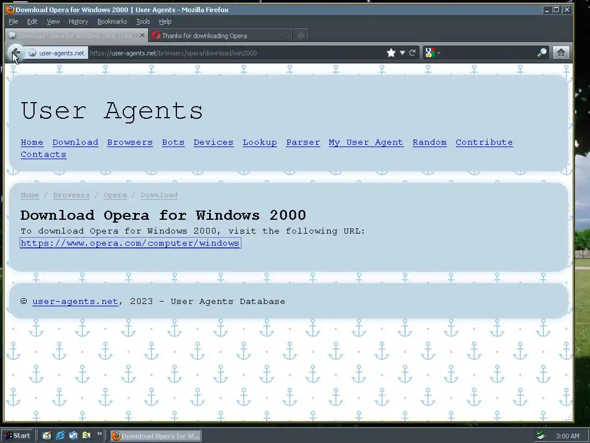Open the File menu

click(x=13, y=21)
